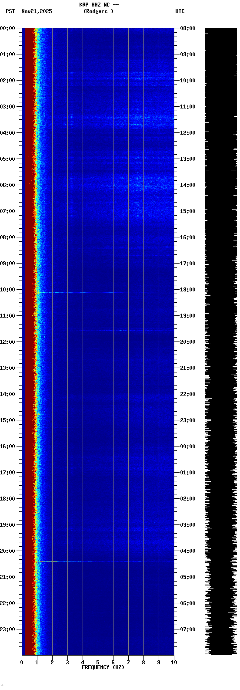
Task: Click the PST '18:00' time label
Action: pos(7,499)
